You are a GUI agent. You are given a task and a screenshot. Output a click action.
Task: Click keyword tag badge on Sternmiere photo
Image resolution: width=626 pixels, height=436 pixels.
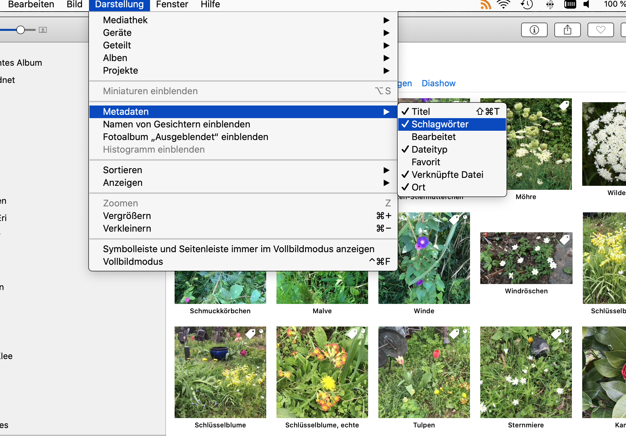point(556,333)
